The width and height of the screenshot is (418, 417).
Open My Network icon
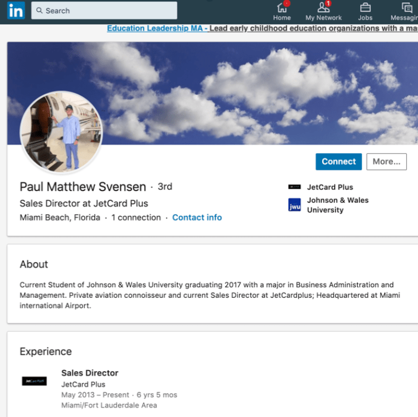coord(323,8)
